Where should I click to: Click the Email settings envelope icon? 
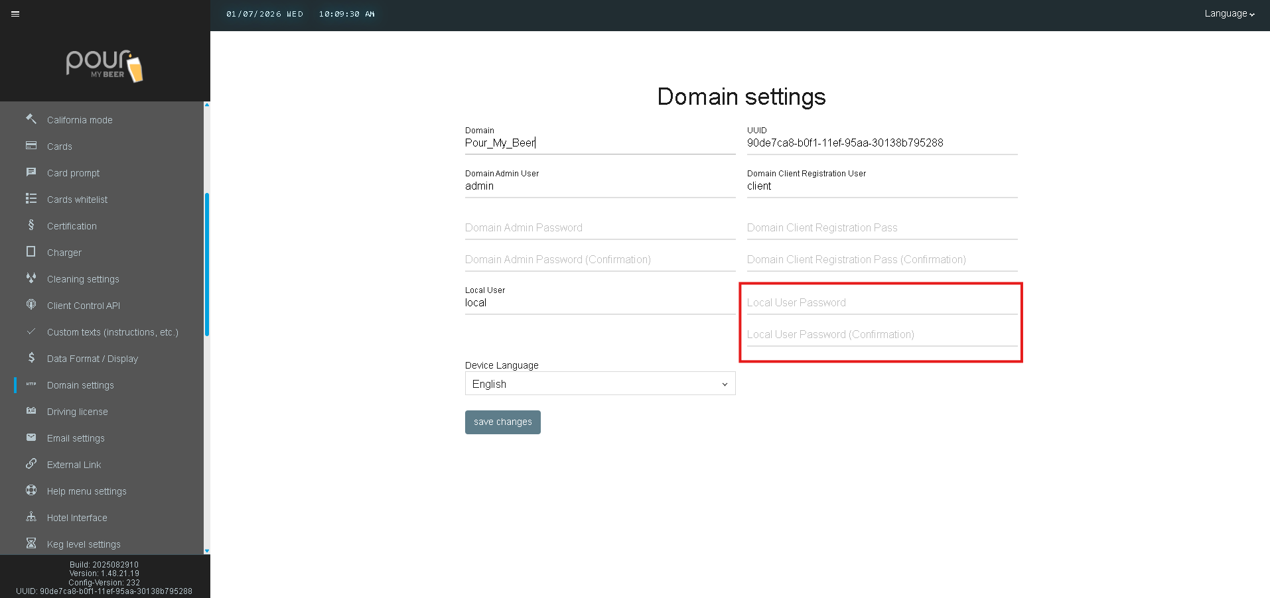tap(31, 438)
